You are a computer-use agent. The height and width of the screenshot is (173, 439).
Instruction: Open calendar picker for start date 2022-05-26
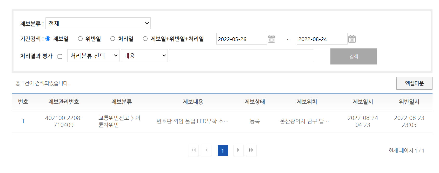pos(271,39)
